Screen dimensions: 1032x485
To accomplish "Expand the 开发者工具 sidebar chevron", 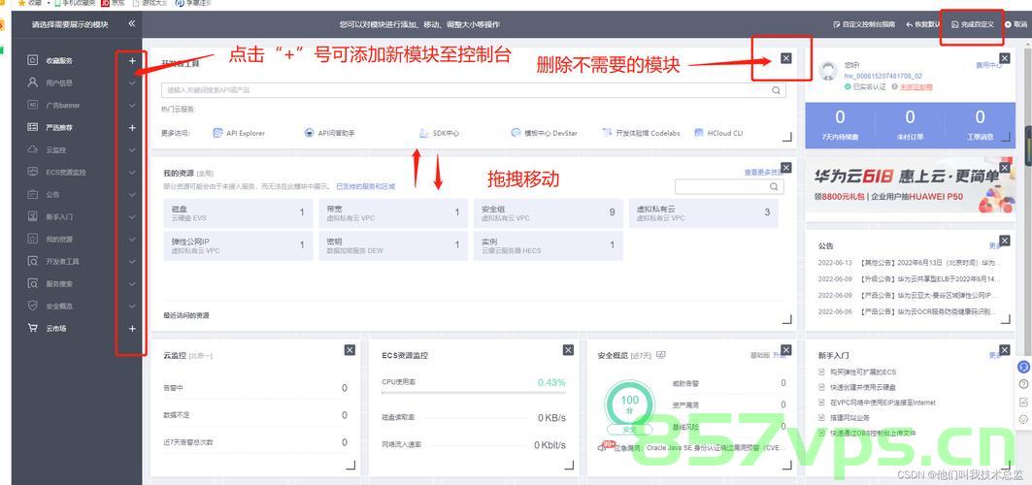I will (132, 262).
